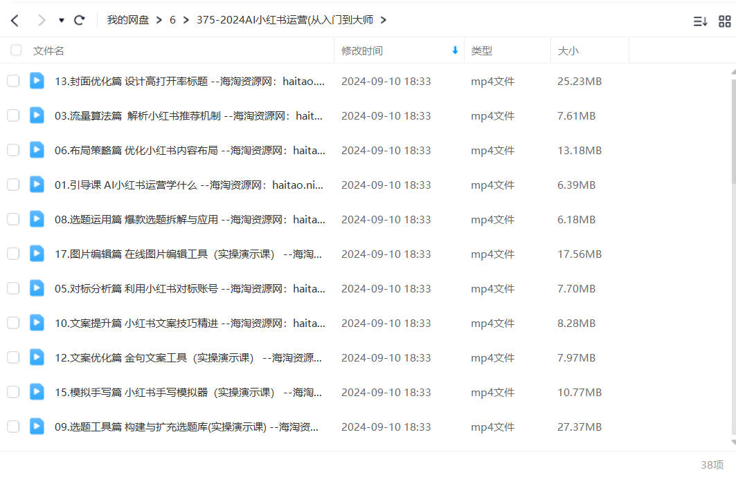Check the box for 06.布局策略篇 file
This screenshot has height=477, width=736.
coord(13,150)
